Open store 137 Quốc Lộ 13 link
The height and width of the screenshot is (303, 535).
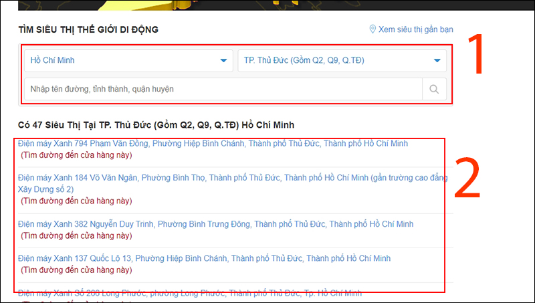pos(204,258)
